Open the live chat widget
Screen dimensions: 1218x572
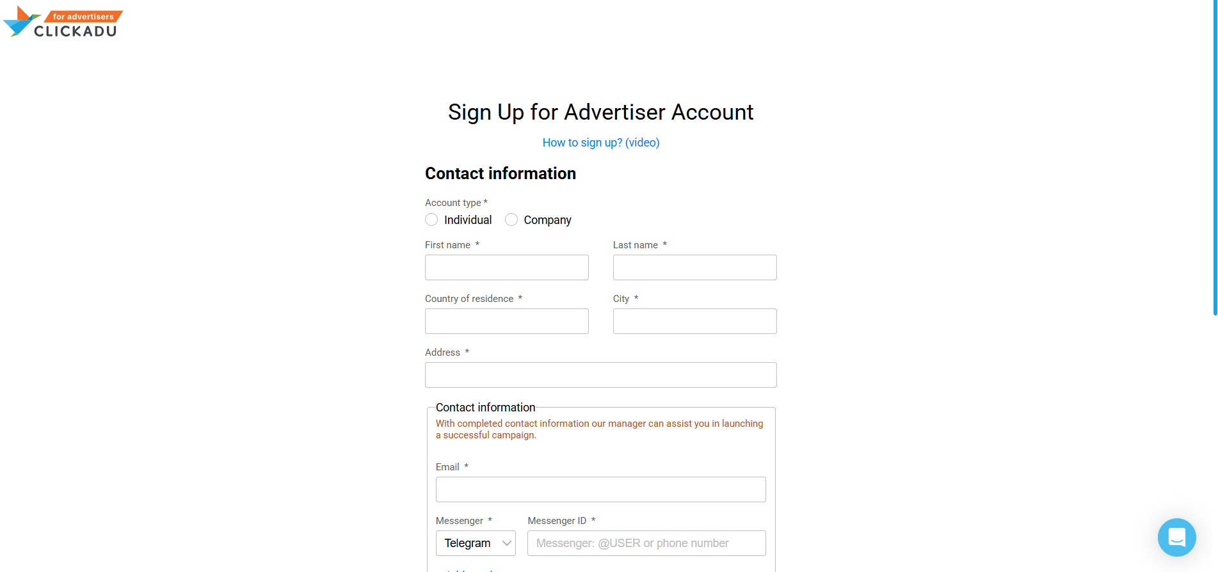coord(1176,537)
